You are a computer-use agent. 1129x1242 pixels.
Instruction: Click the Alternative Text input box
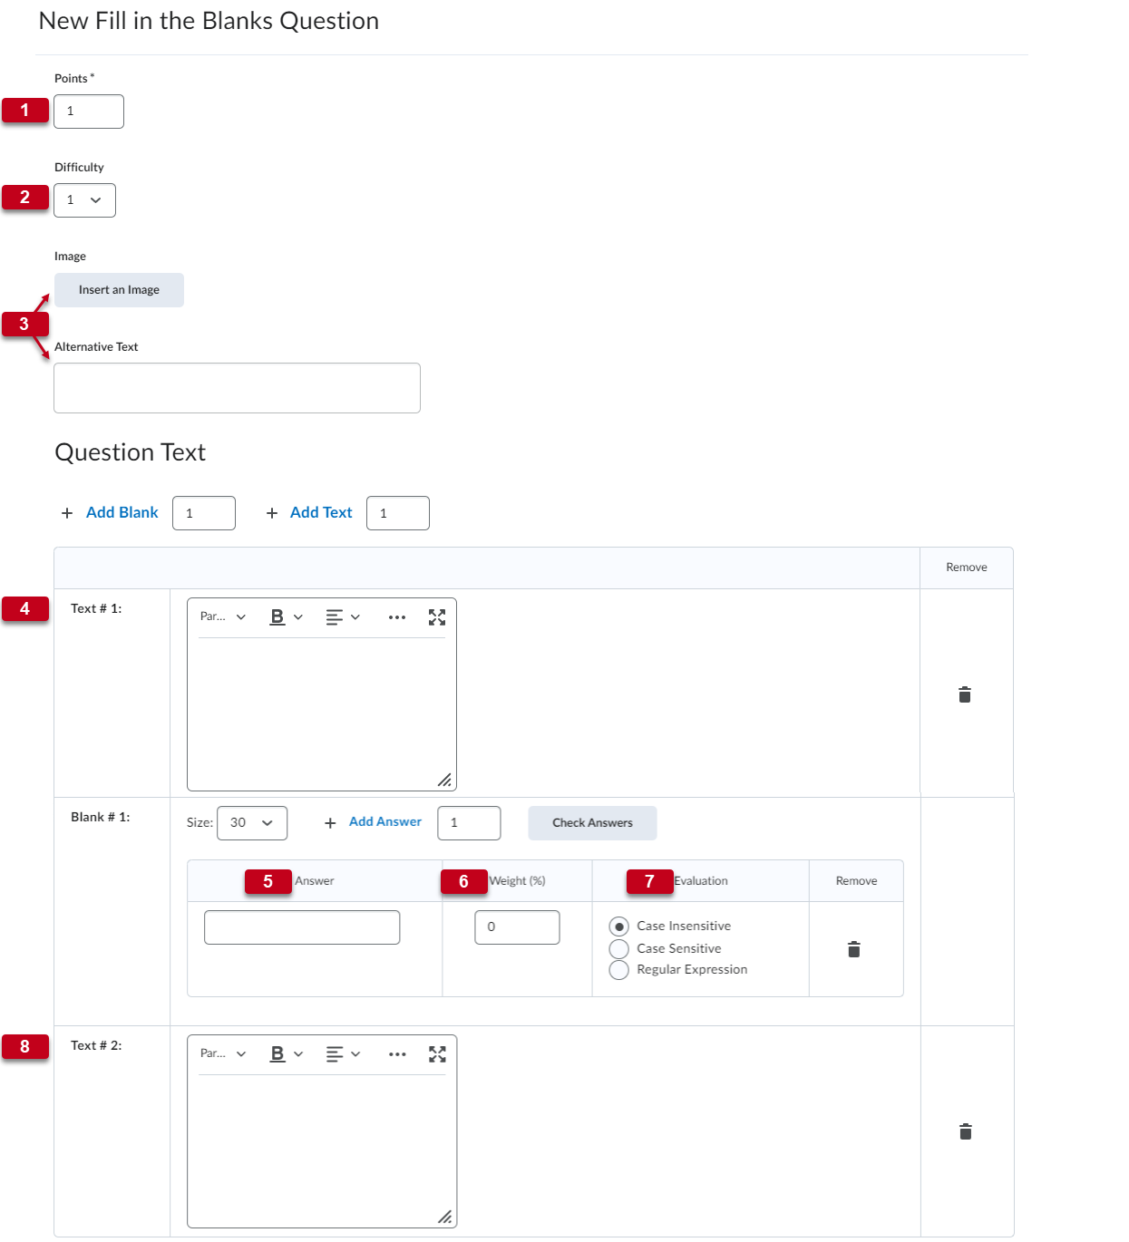click(237, 388)
